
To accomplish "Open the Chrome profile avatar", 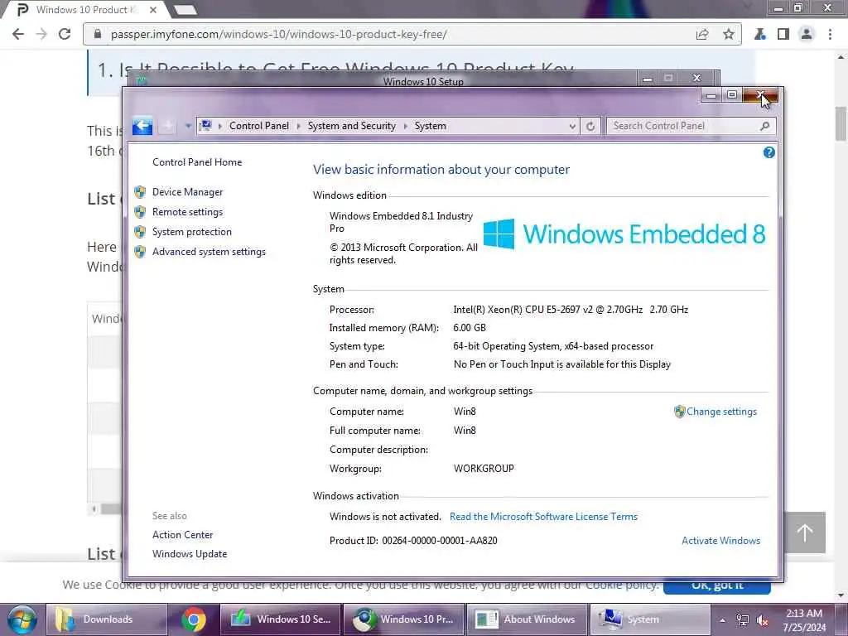I will tap(807, 34).
